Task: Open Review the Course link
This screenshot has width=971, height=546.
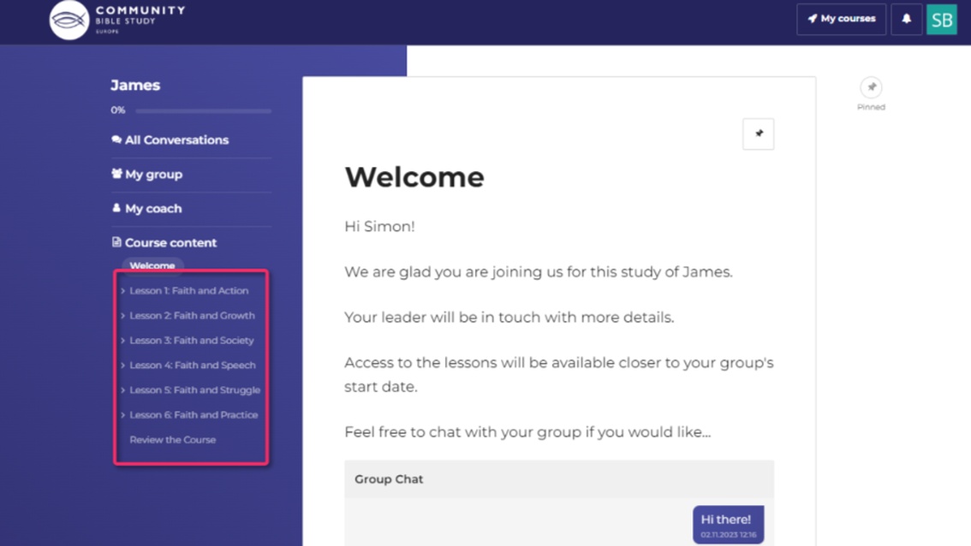Action: [173, 440]
